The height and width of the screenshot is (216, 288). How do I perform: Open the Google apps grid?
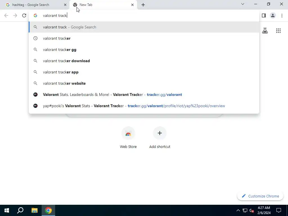278,31
